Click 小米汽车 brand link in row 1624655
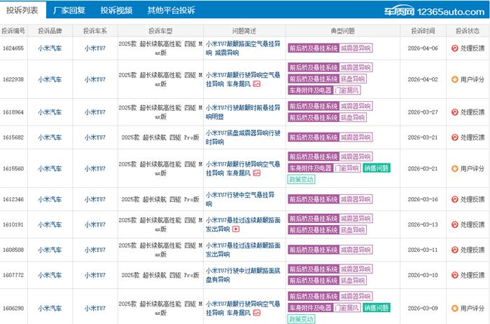This screenshot has width=490, height=324. pos(50,48)
